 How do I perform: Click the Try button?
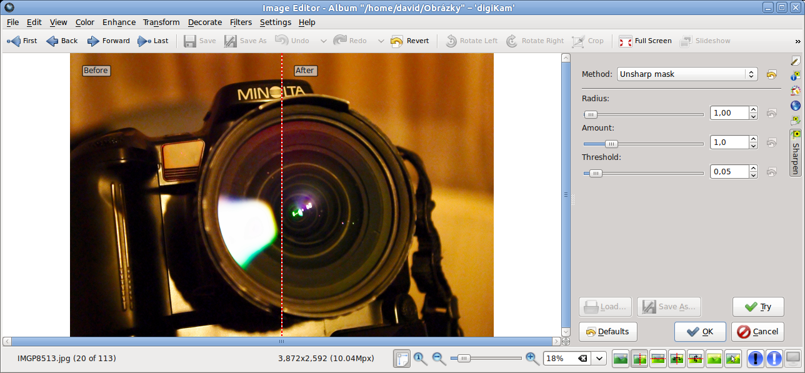pos(758,307)
